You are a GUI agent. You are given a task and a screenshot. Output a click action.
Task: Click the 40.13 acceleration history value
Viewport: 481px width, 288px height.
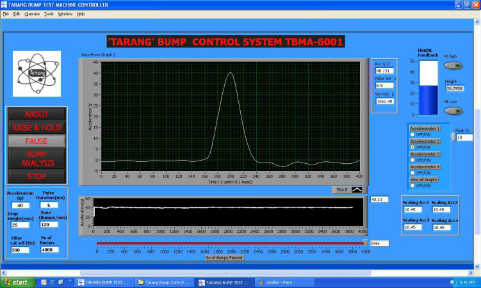tap(379, 200)
